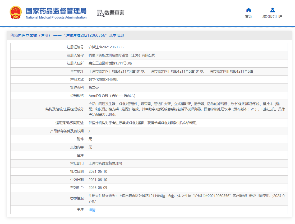Go to 首页 via the home icon
This screenshot has width=295, height=224.
pyautogui.click(x=248, y=10)
